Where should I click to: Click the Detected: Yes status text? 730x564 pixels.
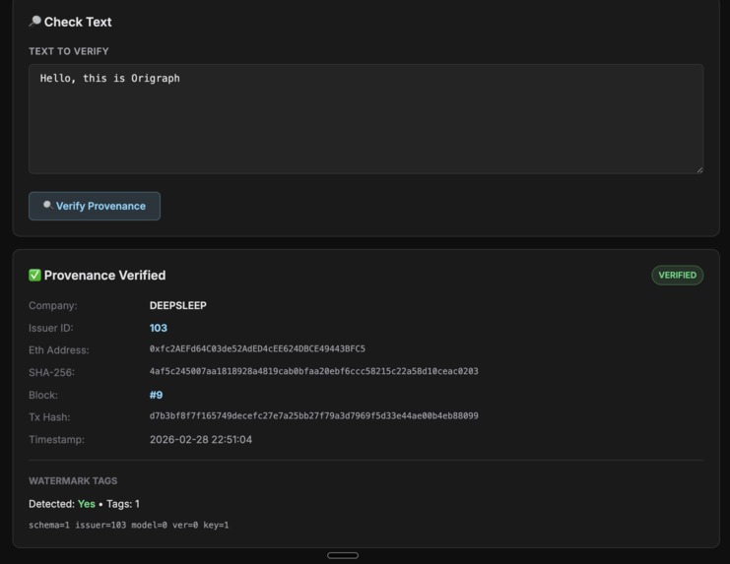click(62, 504)
